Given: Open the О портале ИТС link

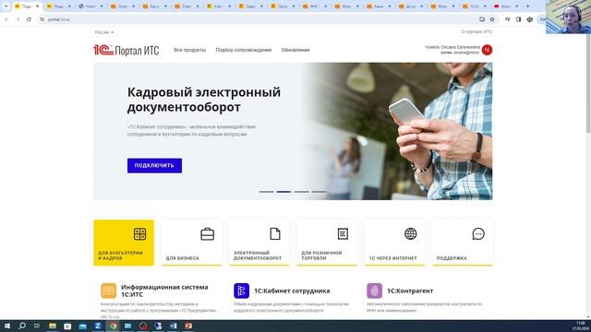Looking at the screenshot, I should [476, 32].
